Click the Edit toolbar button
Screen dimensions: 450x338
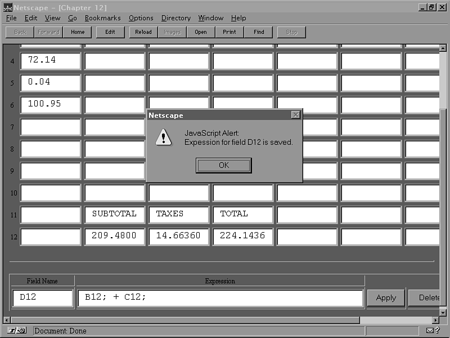(110, 32)
